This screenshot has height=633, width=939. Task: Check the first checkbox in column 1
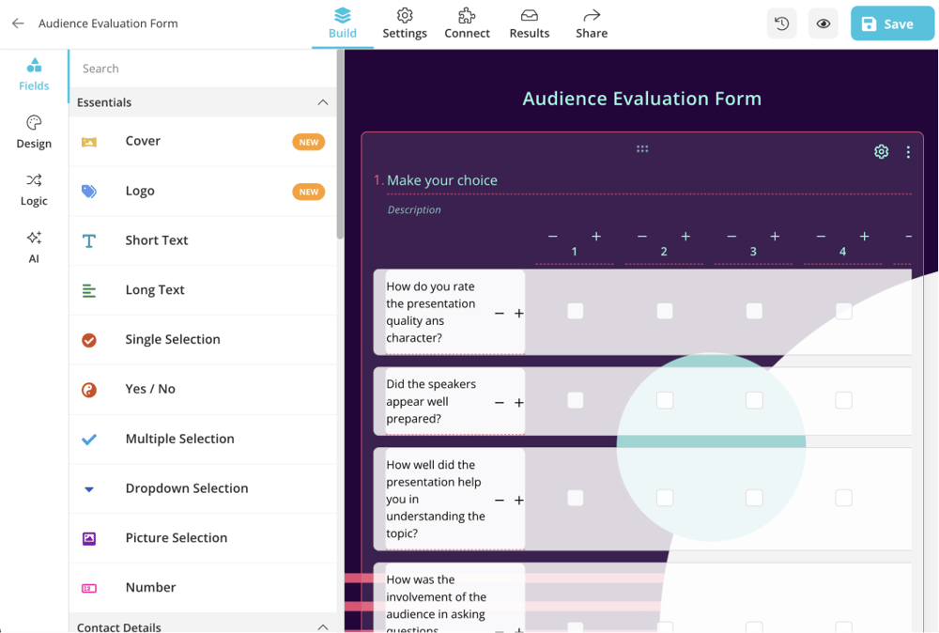pyautogui.click(x=576, y=310)
